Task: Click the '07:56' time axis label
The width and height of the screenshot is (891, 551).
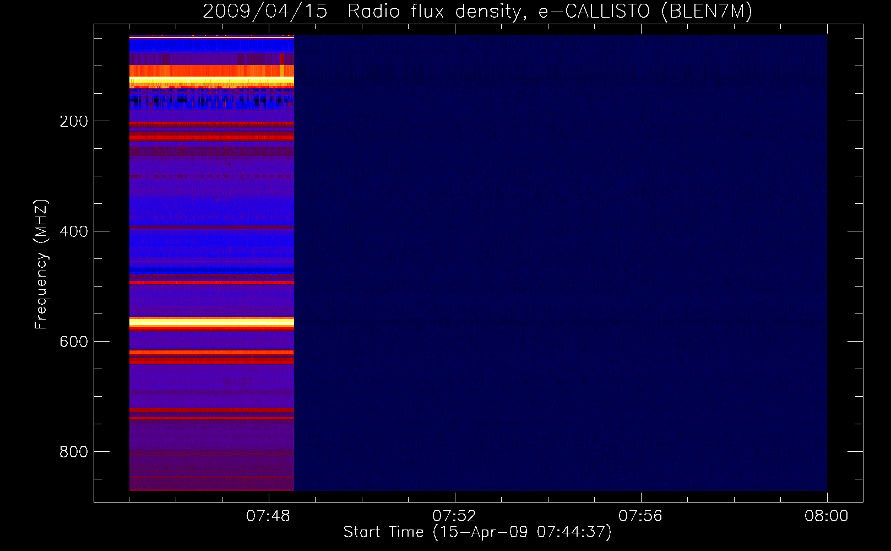Action: tap(640, 516)
